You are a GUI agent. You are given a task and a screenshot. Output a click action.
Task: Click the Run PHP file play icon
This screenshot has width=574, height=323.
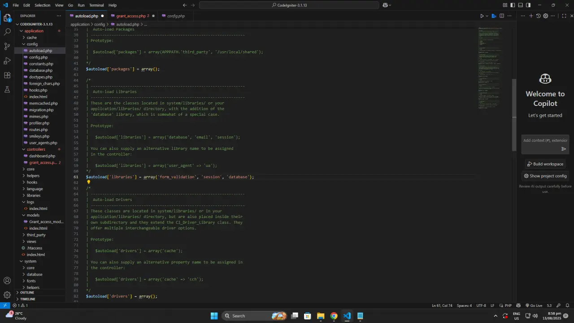click(482, 16)
